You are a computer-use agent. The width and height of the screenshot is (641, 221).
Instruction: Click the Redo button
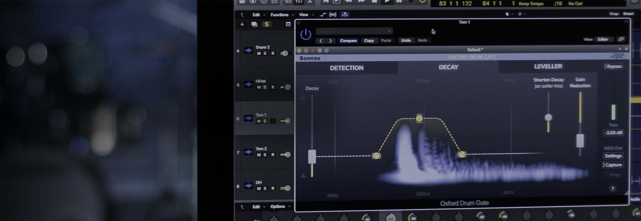coord(423,40)
